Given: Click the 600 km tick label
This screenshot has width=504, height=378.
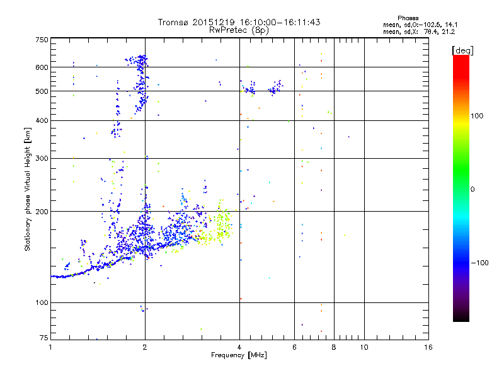Looking at the screenshot, I should (x=42, y=67).
